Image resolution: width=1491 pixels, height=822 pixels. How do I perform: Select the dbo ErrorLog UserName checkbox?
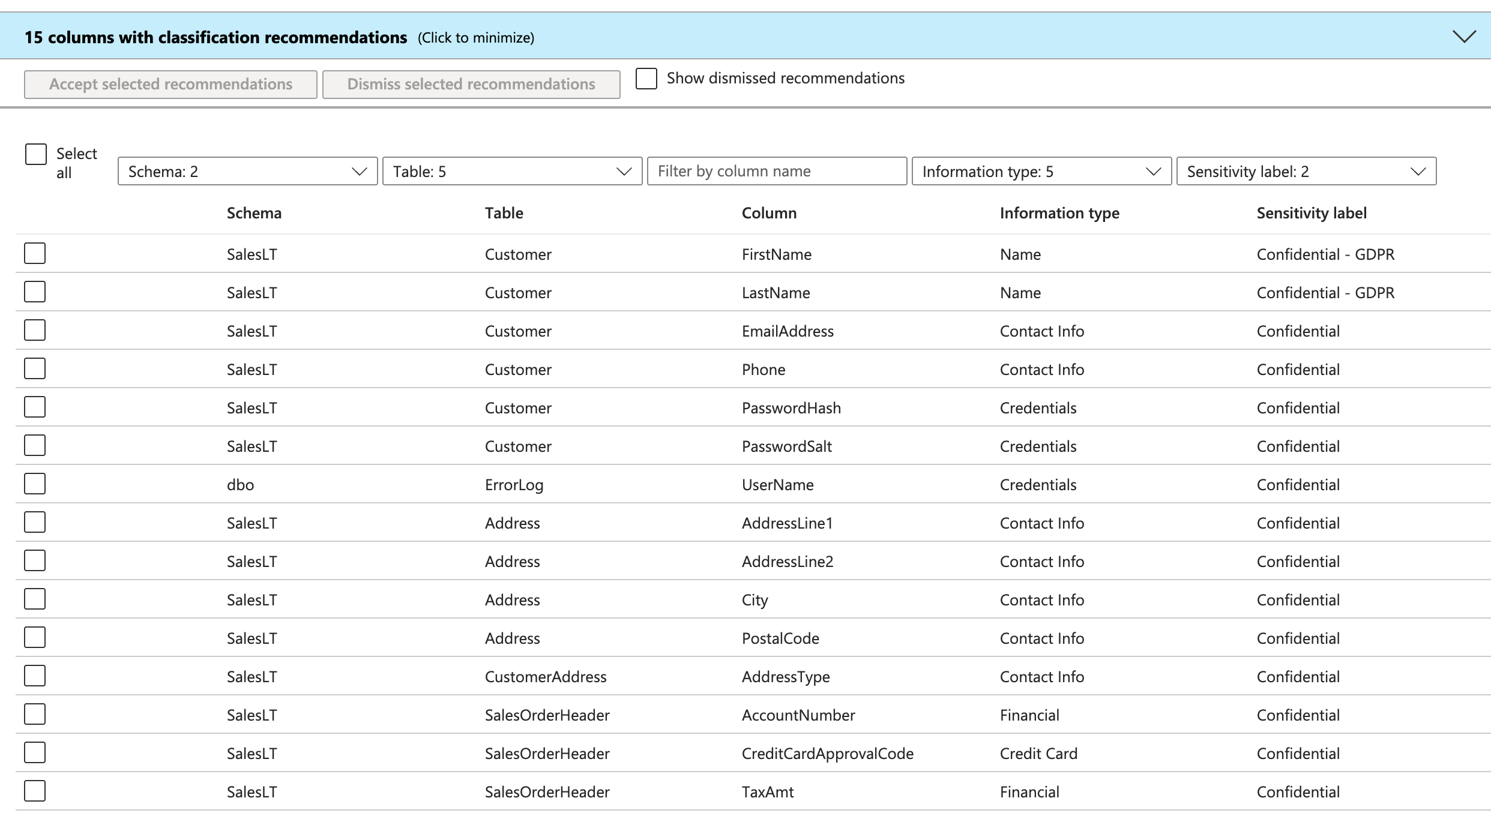pos(35,484)
